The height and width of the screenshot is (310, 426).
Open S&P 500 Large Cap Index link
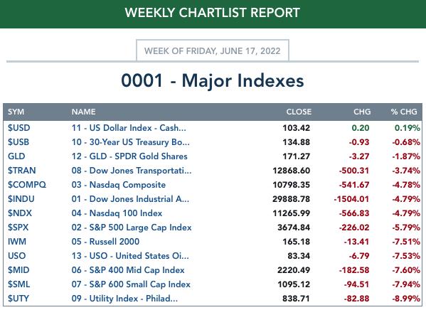[132, 228]
